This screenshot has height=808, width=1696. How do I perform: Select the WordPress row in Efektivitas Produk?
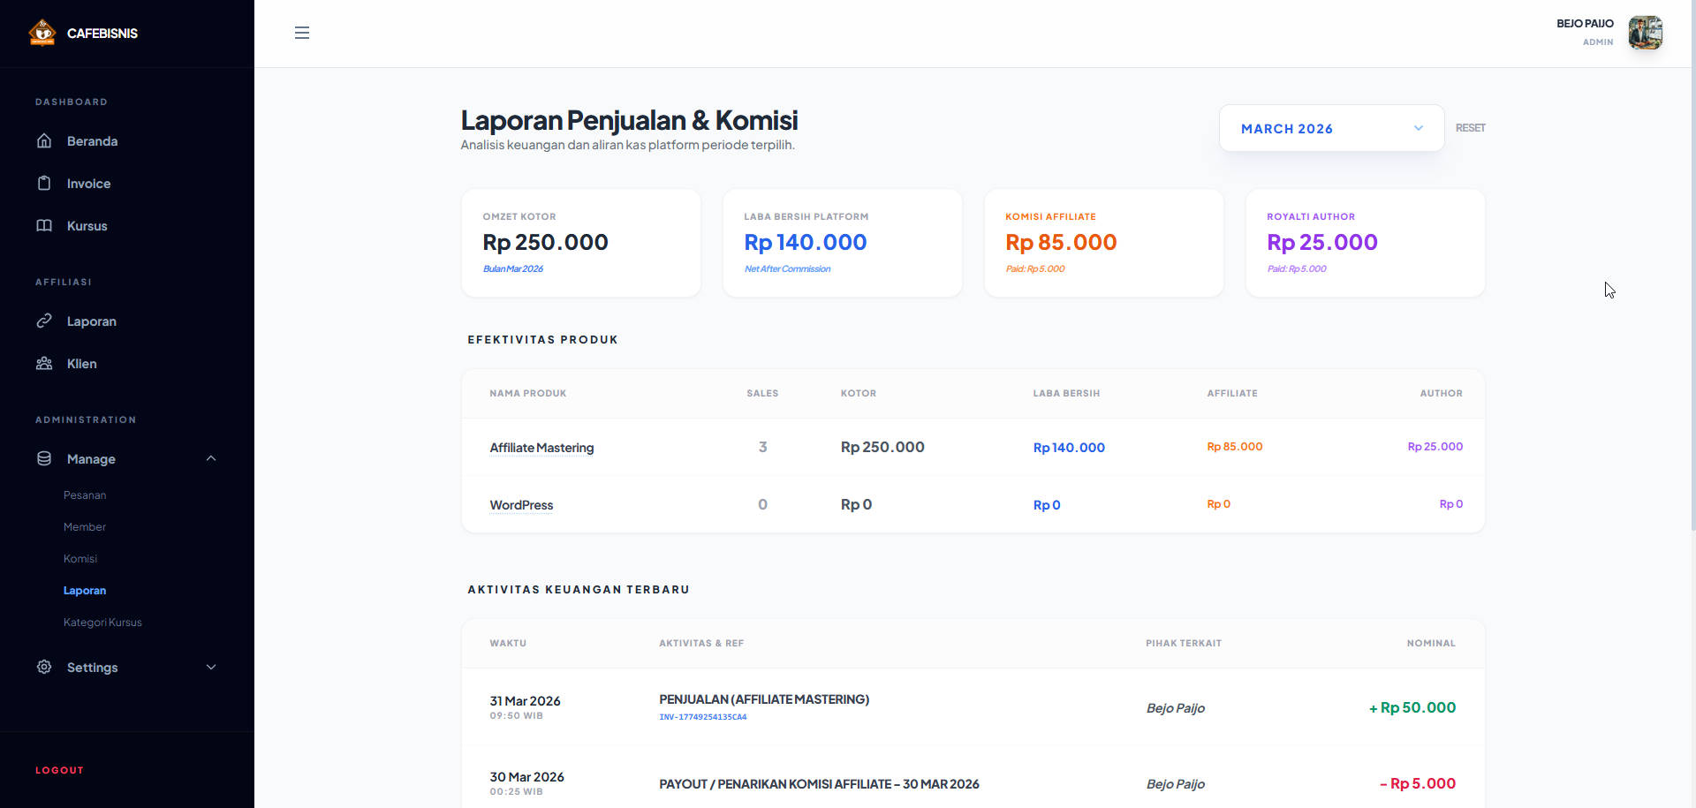tap(521, 504)
